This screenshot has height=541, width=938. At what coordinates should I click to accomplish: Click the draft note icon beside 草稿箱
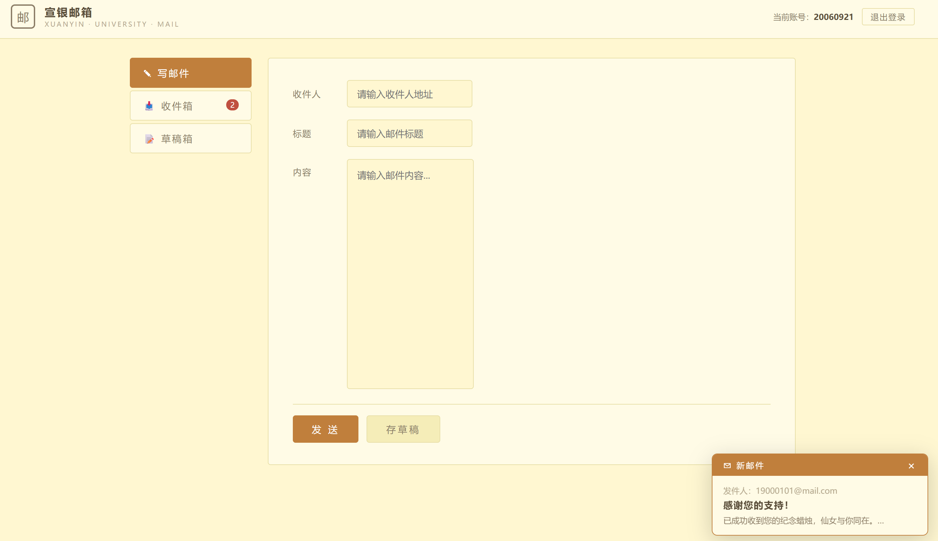point(149,139)
